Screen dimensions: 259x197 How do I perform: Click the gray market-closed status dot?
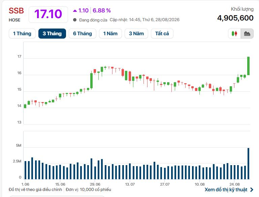(75, 20)
